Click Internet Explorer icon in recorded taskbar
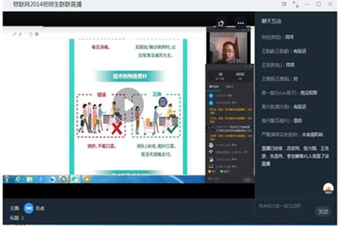 point(19,179)
